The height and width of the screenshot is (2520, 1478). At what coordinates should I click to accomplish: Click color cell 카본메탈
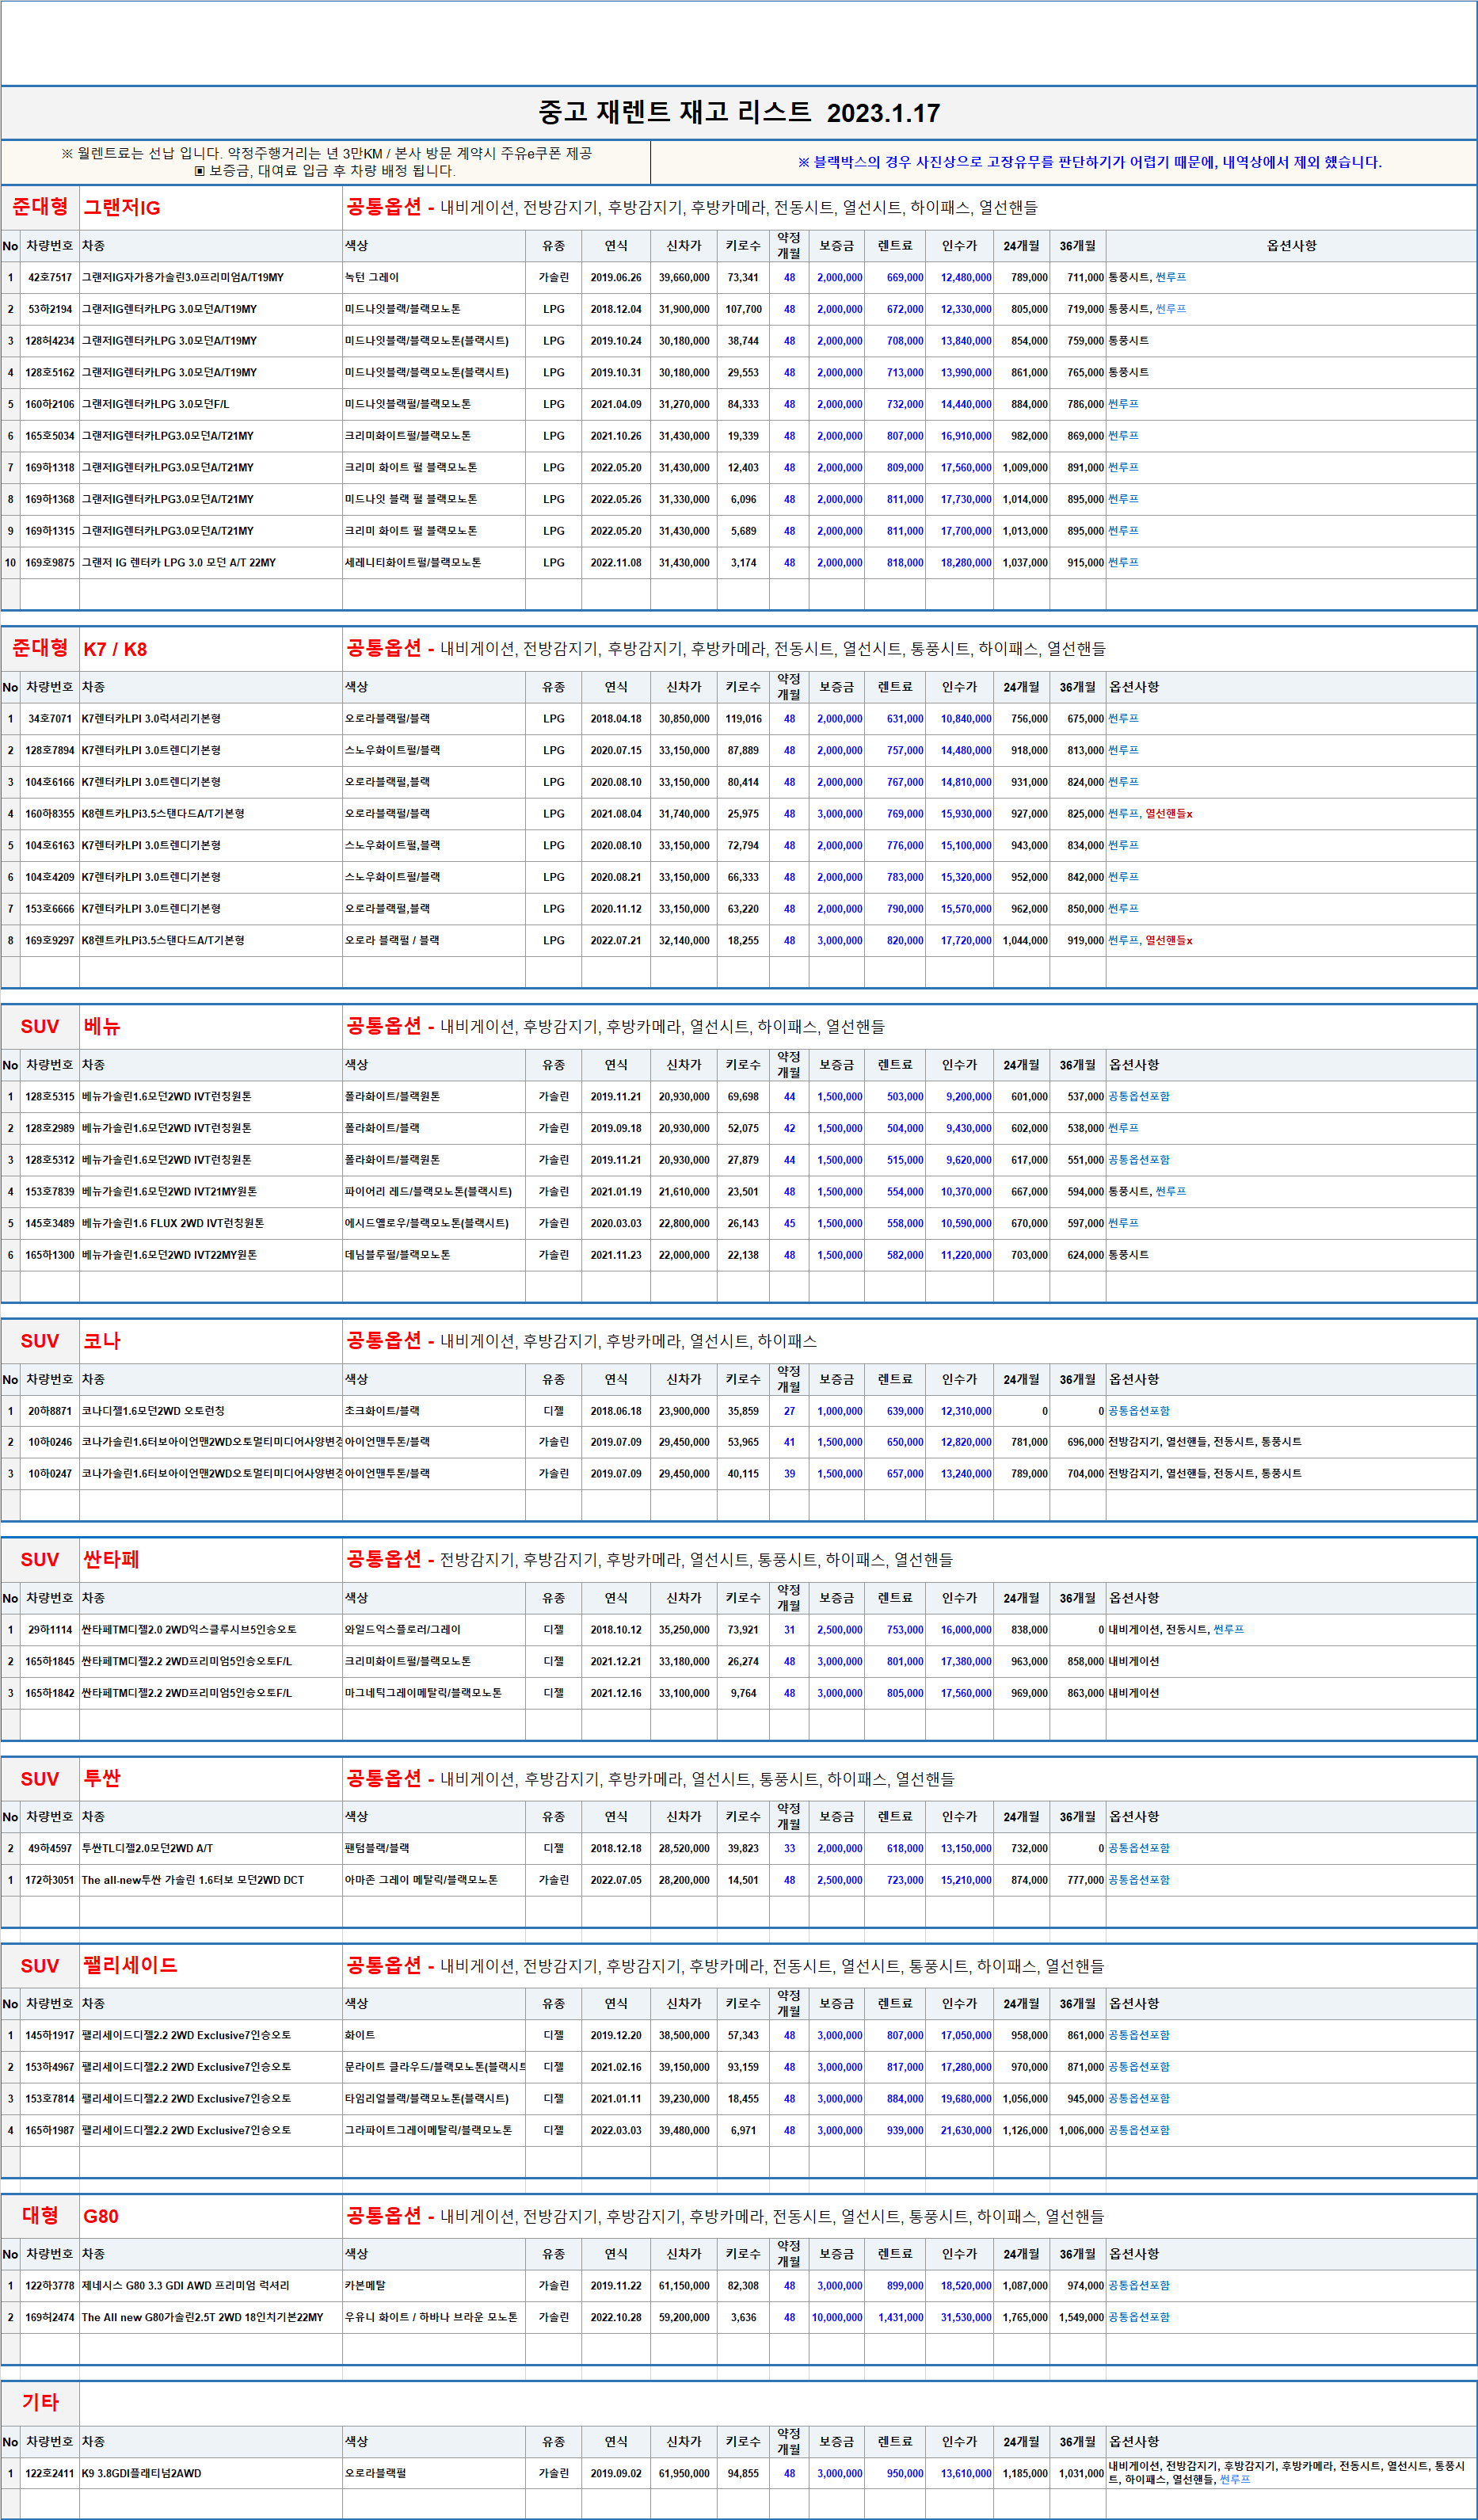pyautogui.click(x=365, y=2285)
